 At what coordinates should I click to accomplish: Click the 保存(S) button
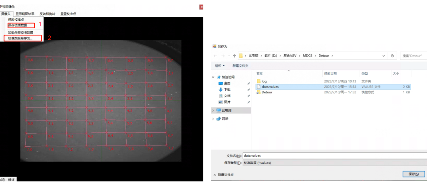click(413, 174)
